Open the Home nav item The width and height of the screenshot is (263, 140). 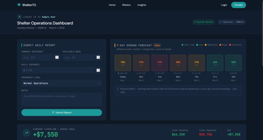click(x=112, y=5)
